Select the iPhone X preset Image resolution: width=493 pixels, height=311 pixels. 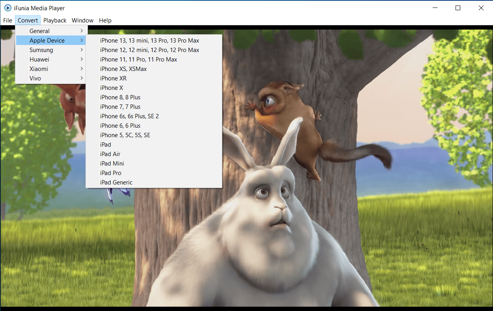[x=154, y=88]
